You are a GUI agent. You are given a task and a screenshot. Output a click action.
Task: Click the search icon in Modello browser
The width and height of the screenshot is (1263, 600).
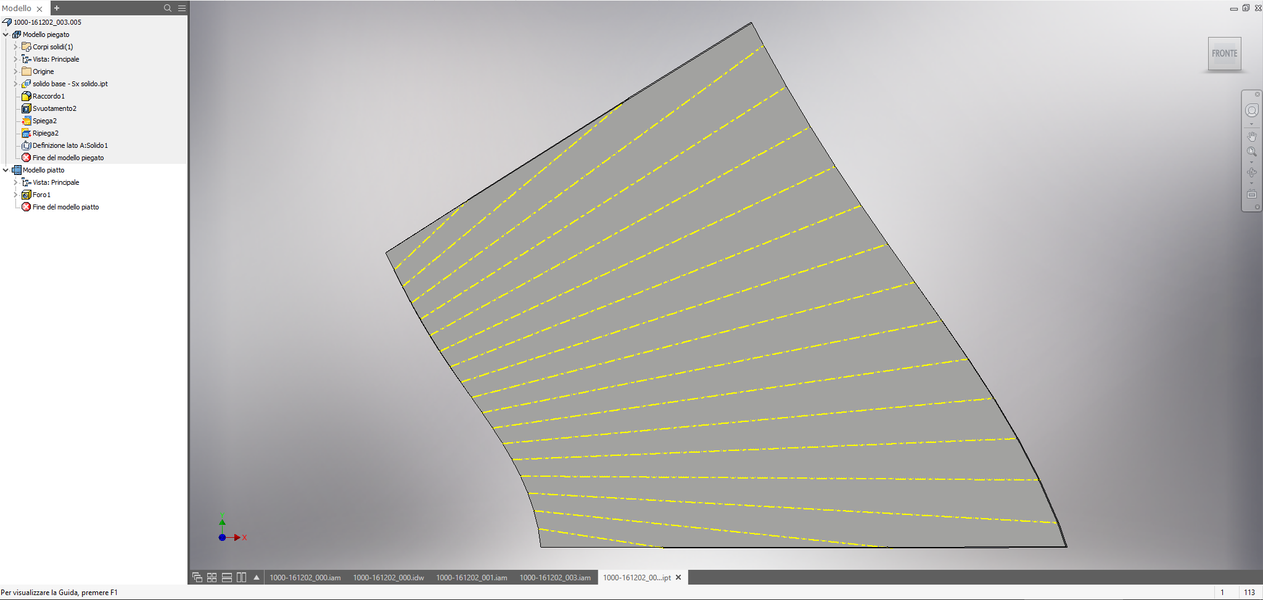[167, 8]
